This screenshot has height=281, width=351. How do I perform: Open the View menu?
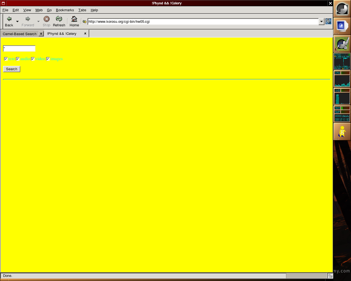point(27,10)
